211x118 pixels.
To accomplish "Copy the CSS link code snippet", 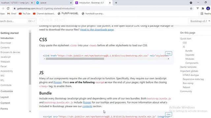I will pos(168,53).
